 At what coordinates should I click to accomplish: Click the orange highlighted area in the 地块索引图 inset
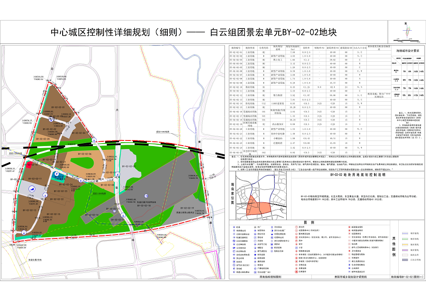tap(258, 207)
